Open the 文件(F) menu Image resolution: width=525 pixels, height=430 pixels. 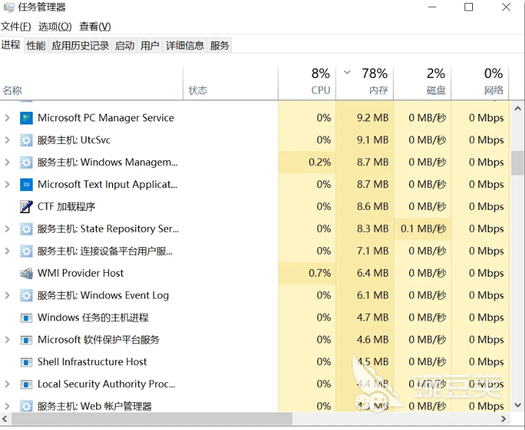coord(16,26)
